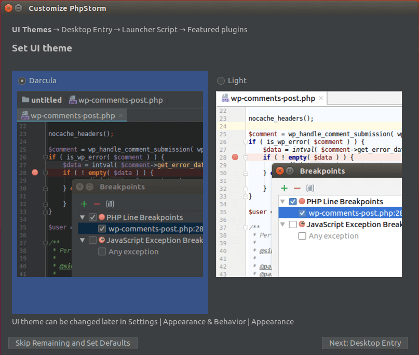
Task: Click the green plus icon in Darcula preview
Action: click(x=84, y=204)
